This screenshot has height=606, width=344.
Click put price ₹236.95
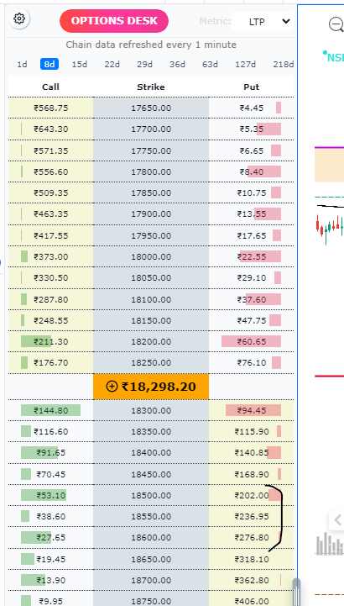tap(252, 516)
